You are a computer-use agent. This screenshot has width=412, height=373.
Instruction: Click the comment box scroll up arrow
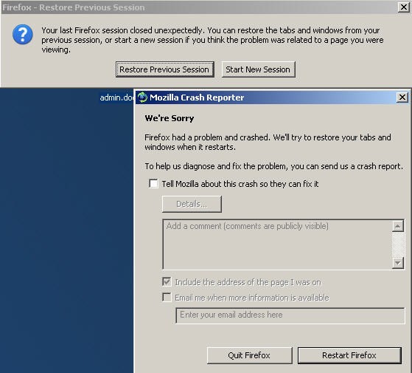click(398, 226)
